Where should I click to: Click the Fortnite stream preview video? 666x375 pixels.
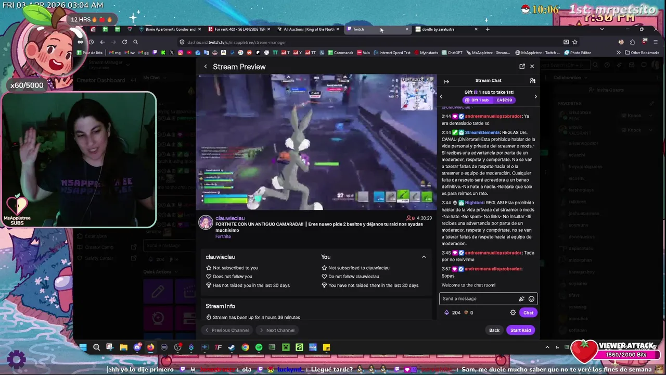click(x=316, y=142)
